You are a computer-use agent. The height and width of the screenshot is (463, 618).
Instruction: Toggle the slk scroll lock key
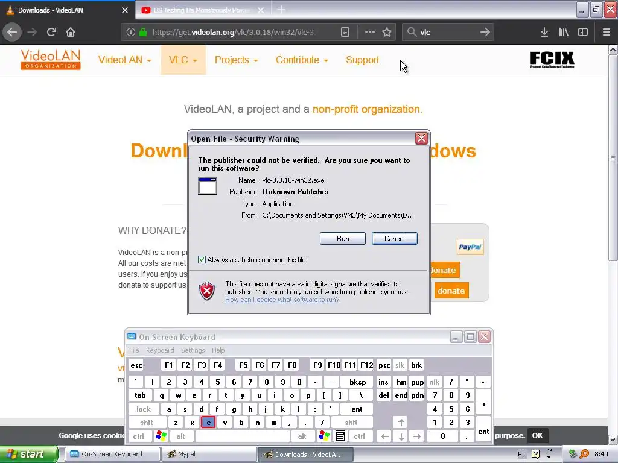coord(400,365)
